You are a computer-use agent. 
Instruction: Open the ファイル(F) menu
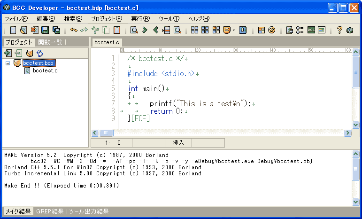pyautogui.click(x=16, y=19)
